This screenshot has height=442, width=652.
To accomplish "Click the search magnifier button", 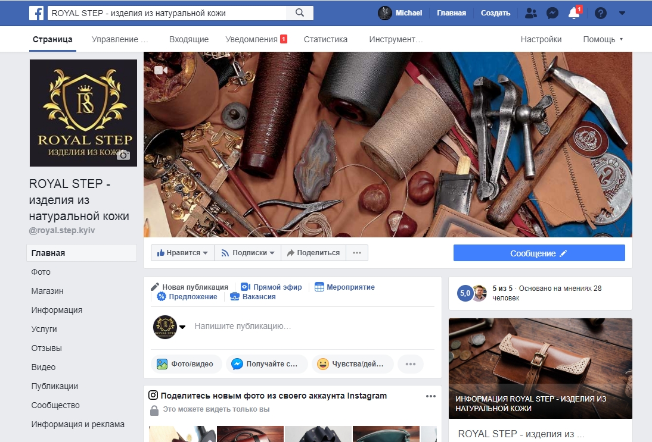I will (300, 13).
